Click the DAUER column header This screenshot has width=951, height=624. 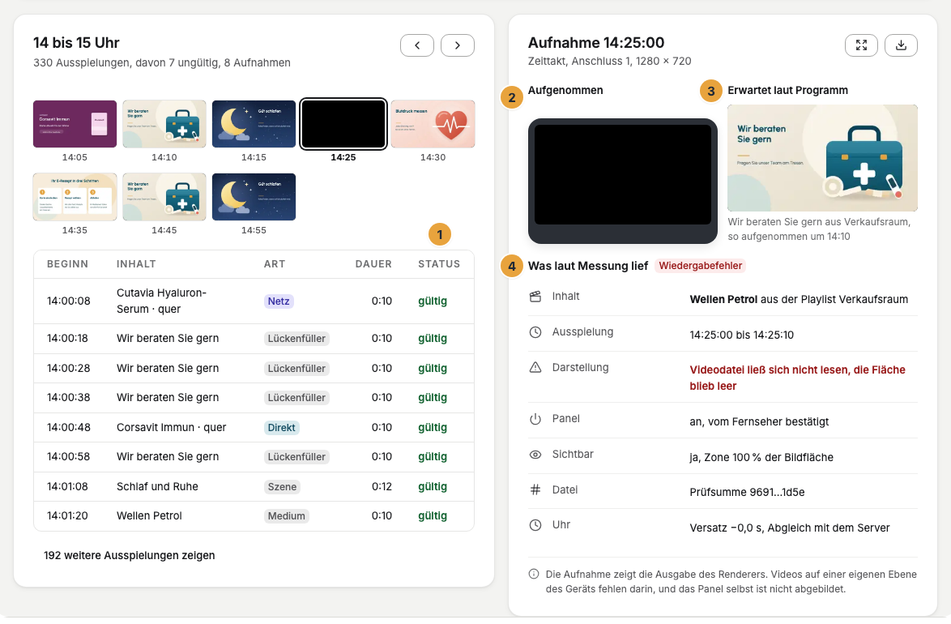[x=373, y=264]
